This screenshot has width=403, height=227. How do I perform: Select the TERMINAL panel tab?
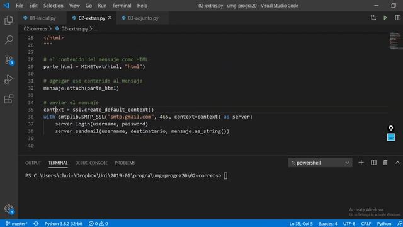point(58,163)
